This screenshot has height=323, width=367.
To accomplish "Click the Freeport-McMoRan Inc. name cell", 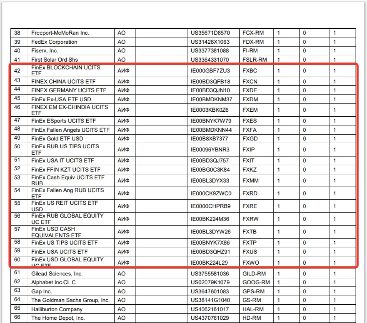I will coord(60,33).
